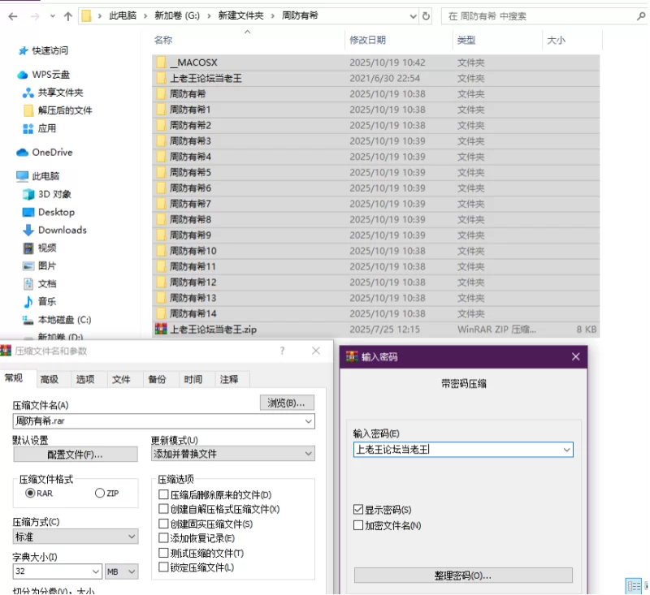This screenshot has height=595, width=650.
Task: Click the 整理密码 button
Action: point(463,576)
